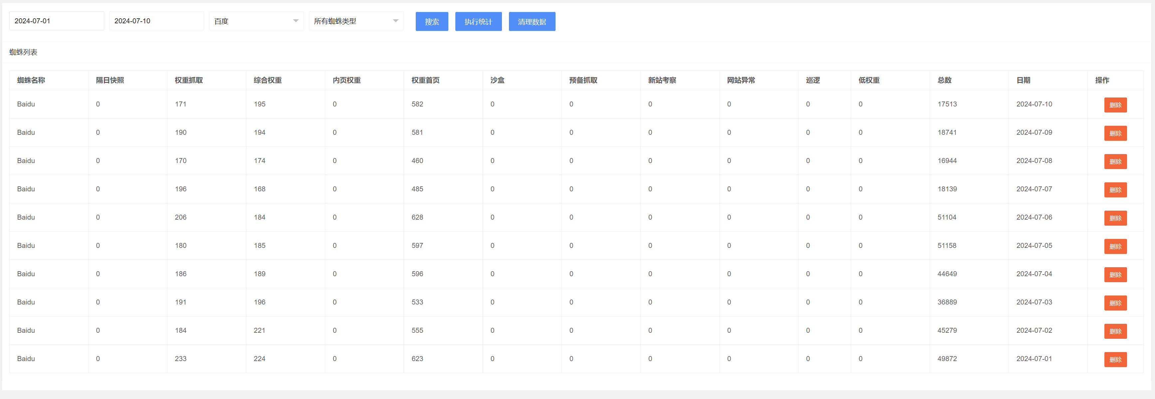Click 权重首页 value 623
Image resolution: width=1155 pixels, height=399 pixels.
(417, 358)
